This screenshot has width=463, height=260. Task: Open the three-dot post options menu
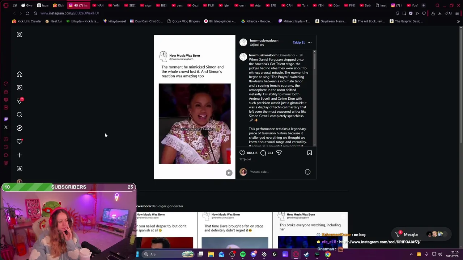(310, 43)
